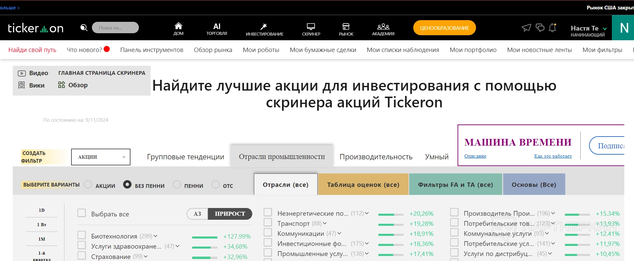
Task: Select the БЕЗ ПЕННИ radio option
Action: click(x=127, y=185)
